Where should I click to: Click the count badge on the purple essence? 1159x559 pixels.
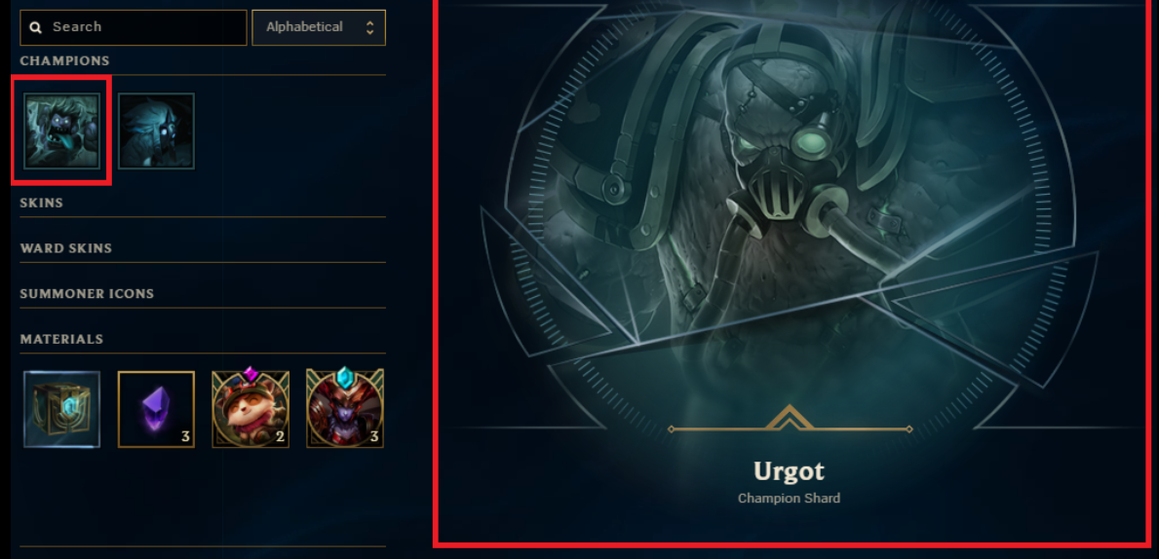click(x=185, y=436)
